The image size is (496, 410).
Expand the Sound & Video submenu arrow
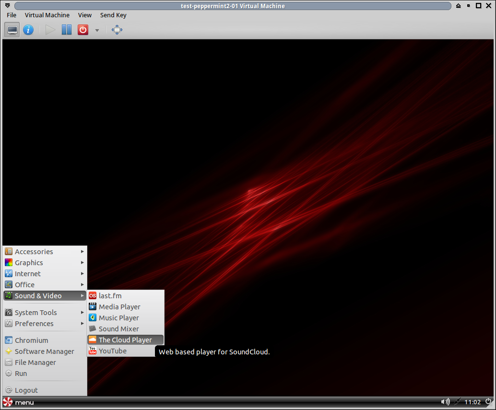coord(82,296)
